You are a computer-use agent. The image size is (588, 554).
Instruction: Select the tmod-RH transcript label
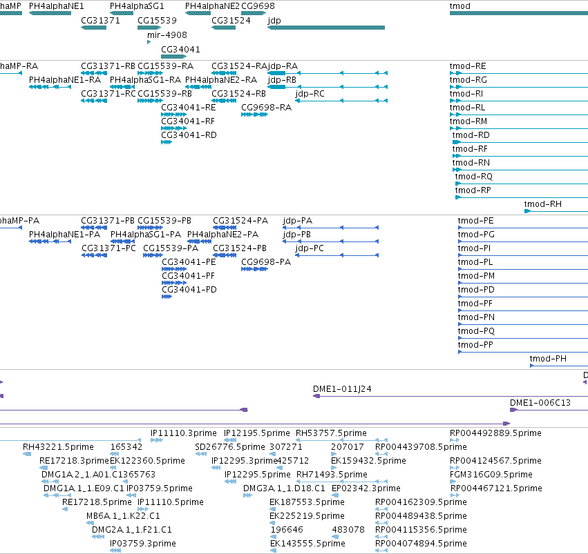(543, 204)
